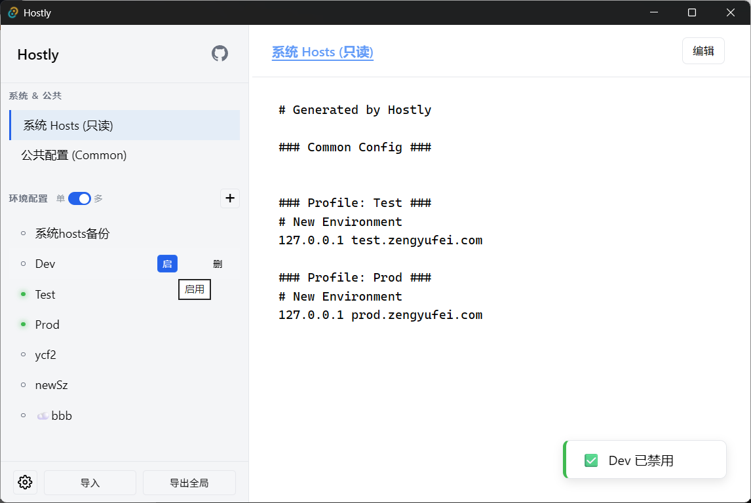
Task: Select the Prod profile
Action: 125,324
